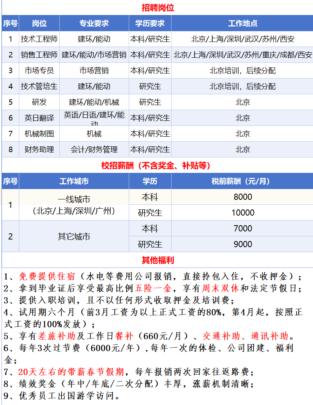Viewport: 313px width, 405px height.
Task: Click the 其他福利 section heading
Action: click(x=158, y=260)
